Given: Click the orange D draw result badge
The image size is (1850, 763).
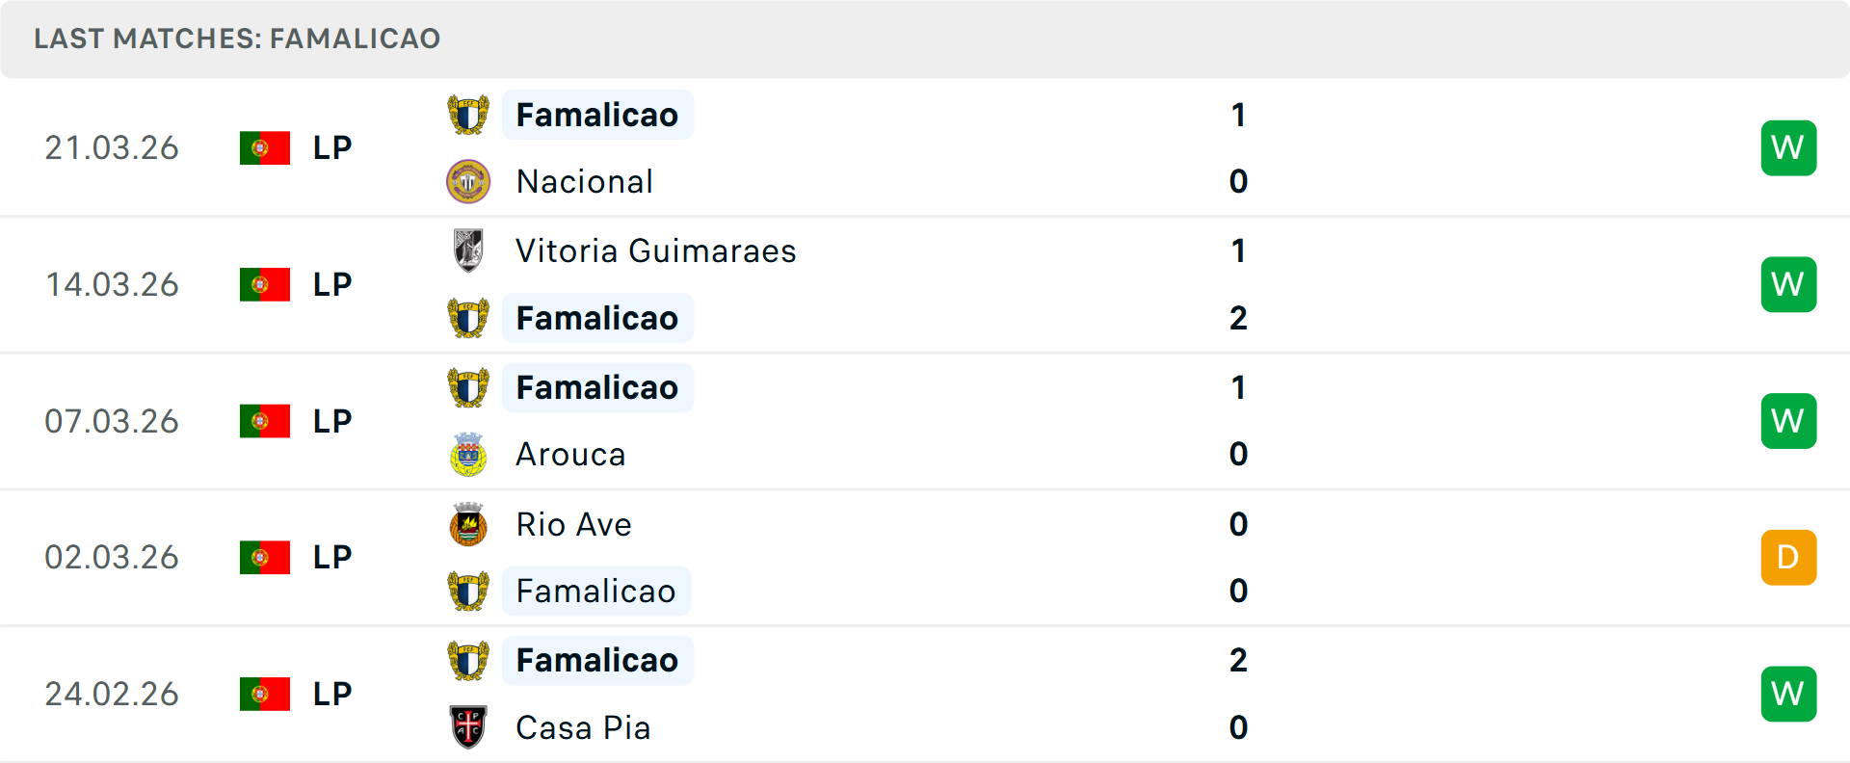Looking at the screenshot, I should pyautogui.click(x=1788, y=557).
